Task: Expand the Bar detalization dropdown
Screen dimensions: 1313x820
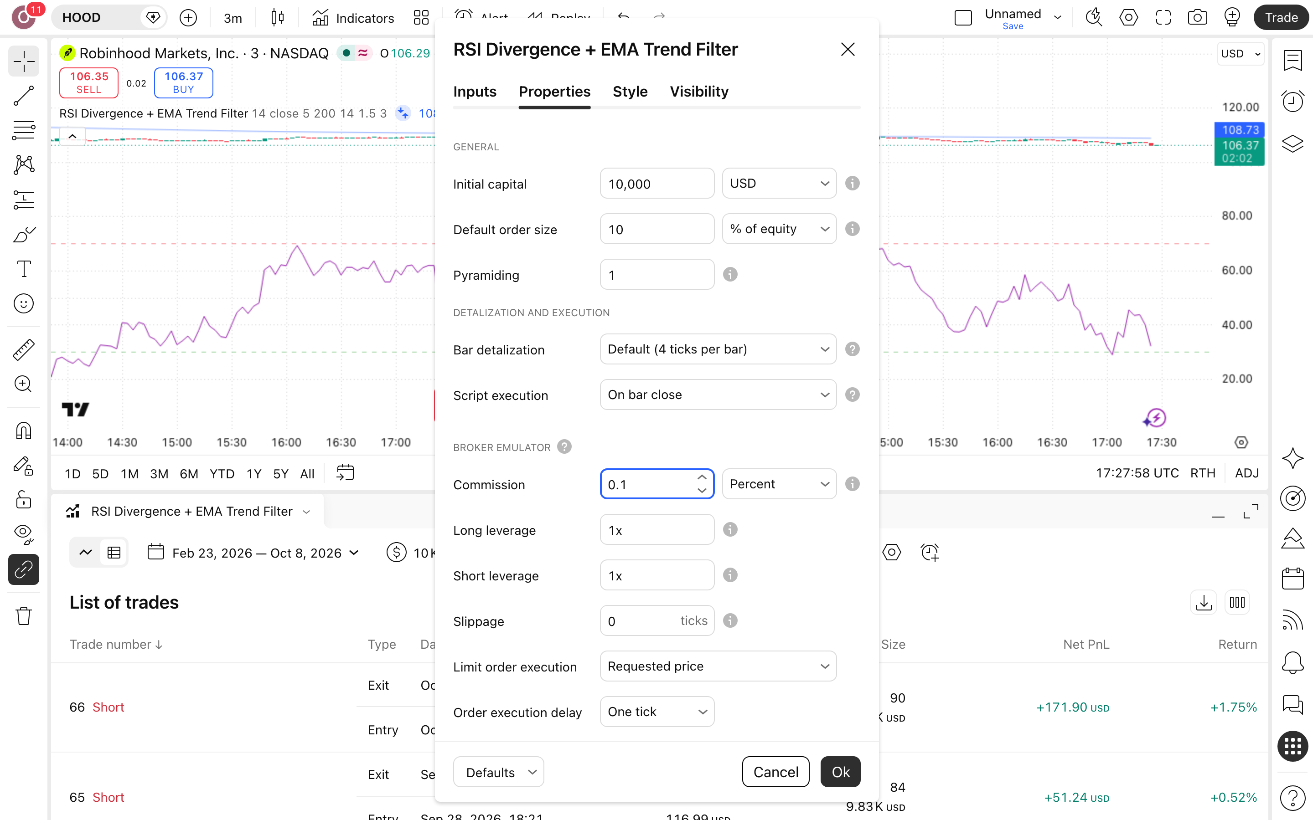Action: [x=718, y=349]
